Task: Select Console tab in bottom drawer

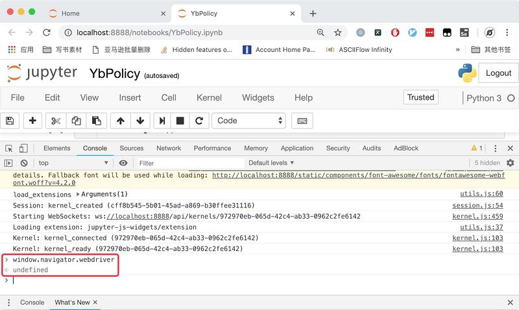Action: coord(32,302)
